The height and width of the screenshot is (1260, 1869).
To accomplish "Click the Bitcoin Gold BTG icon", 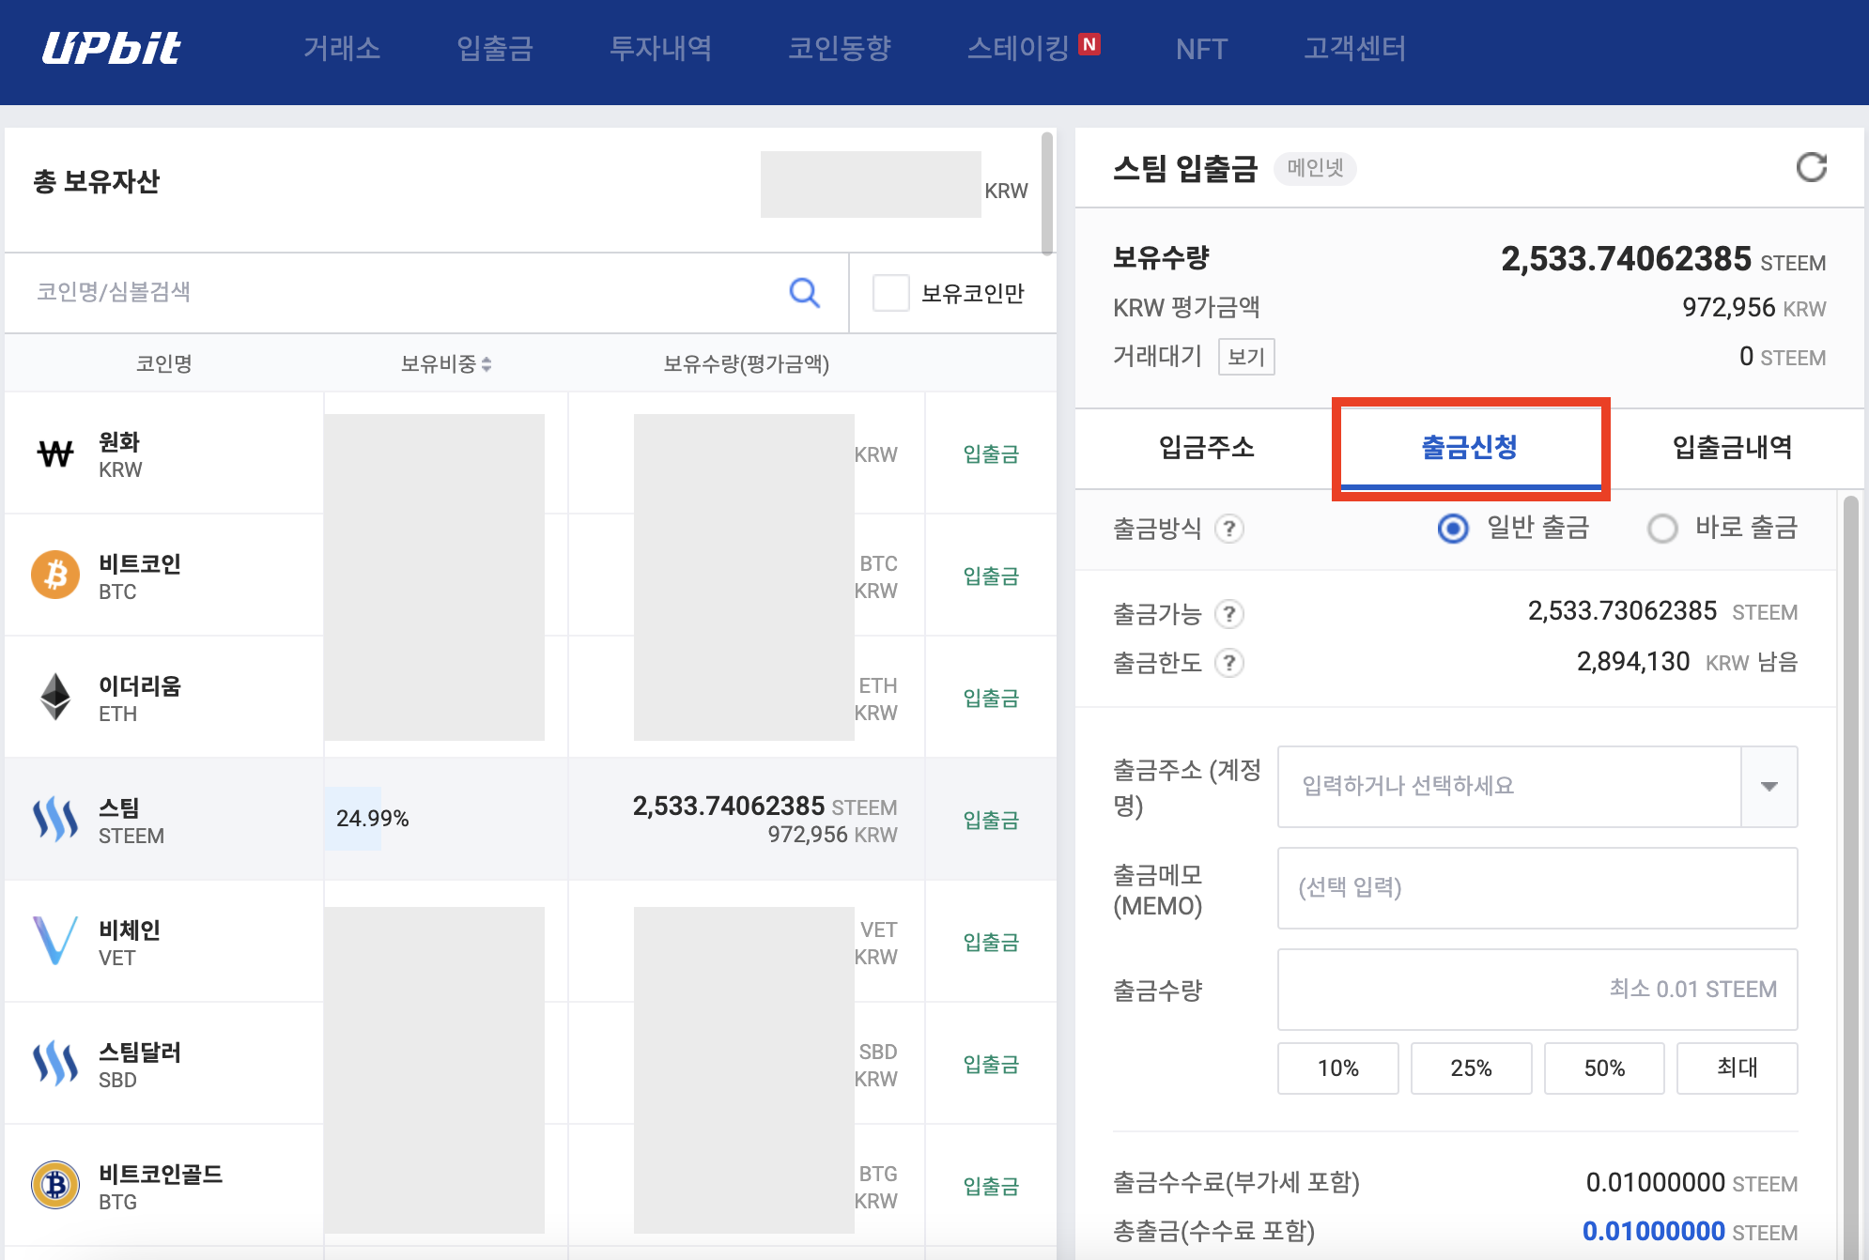I will [55, 1185].
